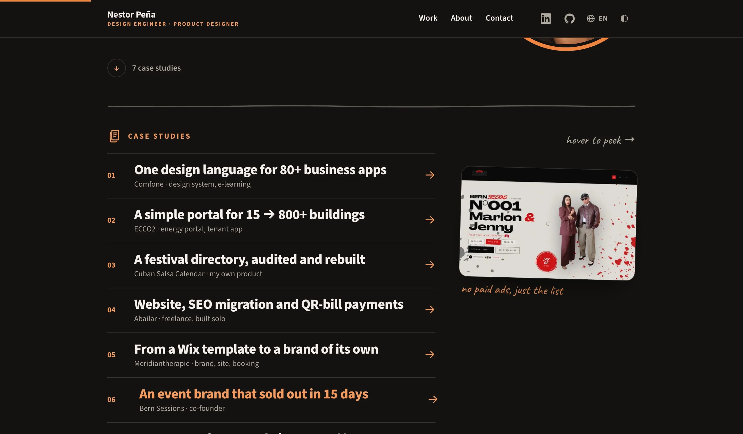Click the "hover to peek" handwritten note

click(600, 140)
